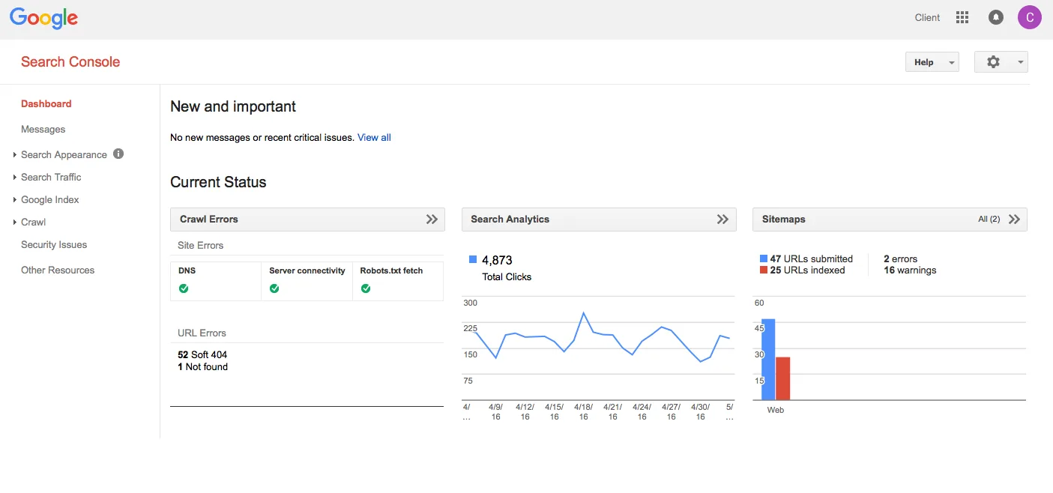The width and height of the screenshot is (1053, 493).
Task: Click the Current Status heading
Action: (218, 182)
